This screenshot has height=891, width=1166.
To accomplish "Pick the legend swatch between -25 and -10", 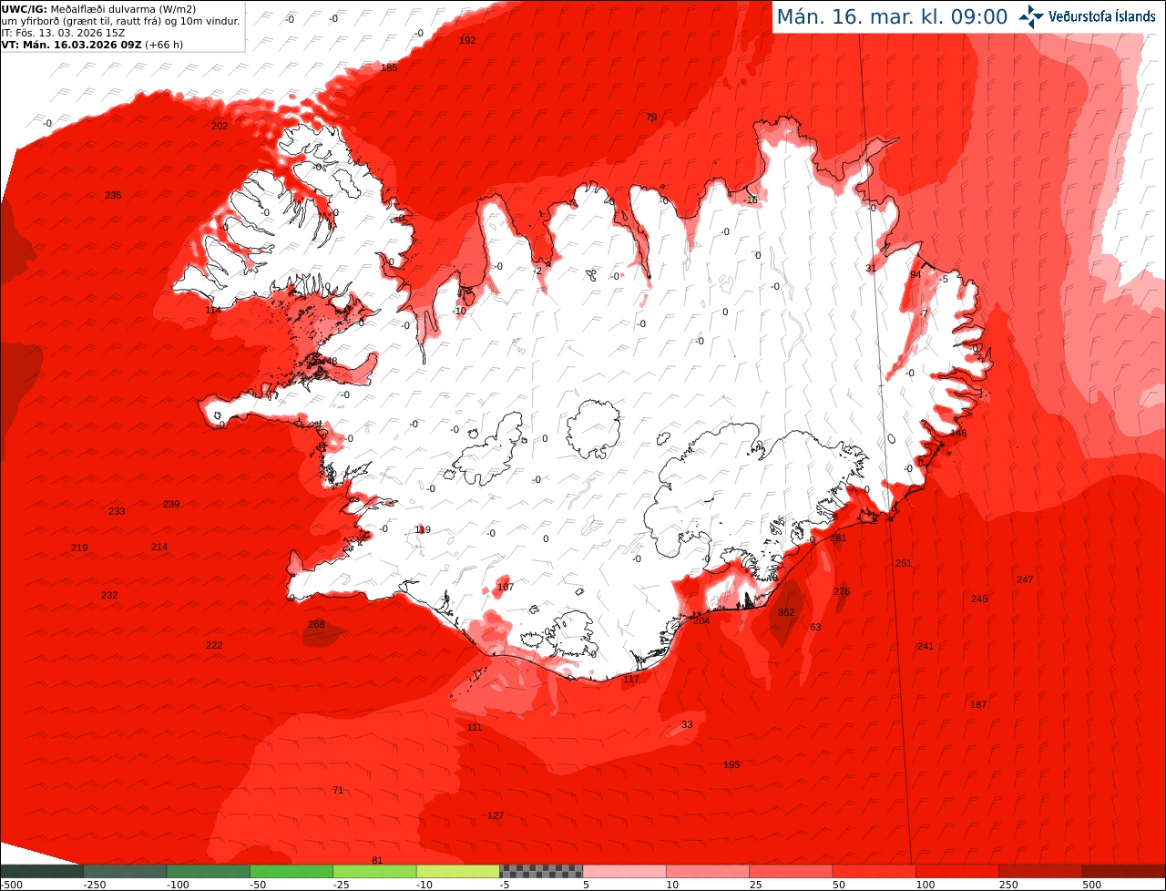I will (374, 871).
